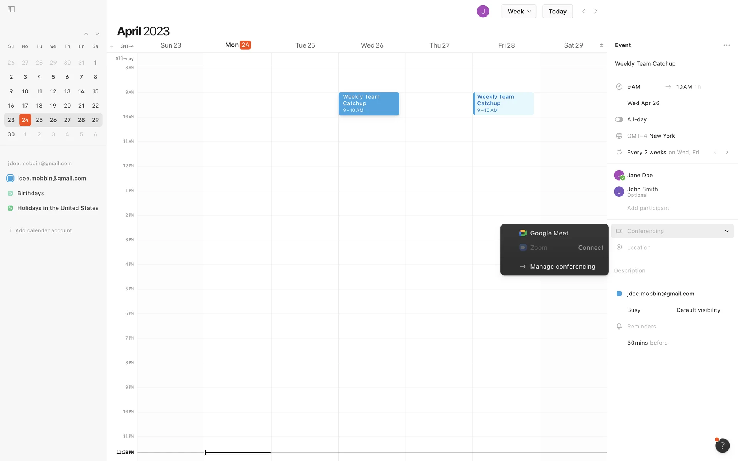Select Google Meet from conferencing menu
This screenshot has height=461, width=738.
coord(549,233)
